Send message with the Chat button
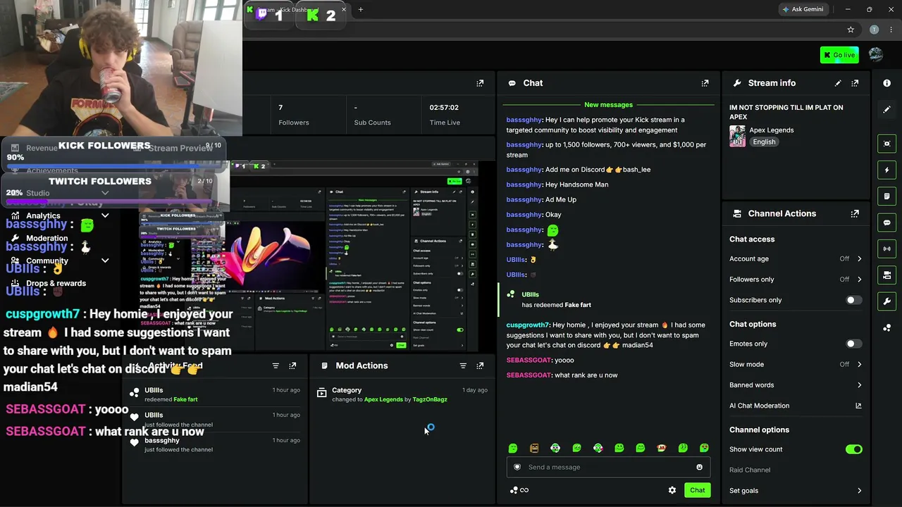This screenshot has width=902, height=507. point(697,490)
